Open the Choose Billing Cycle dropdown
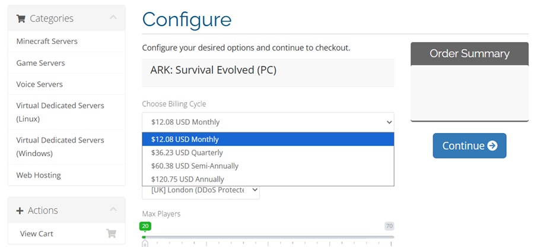The image size is (534, 247). [268, 122]
